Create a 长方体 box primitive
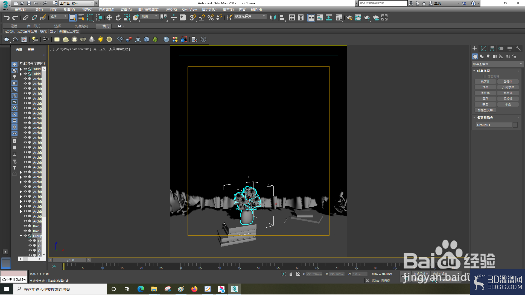Image resolution: width=525 pixels, height=295 pixels. [x=485, y=82]
